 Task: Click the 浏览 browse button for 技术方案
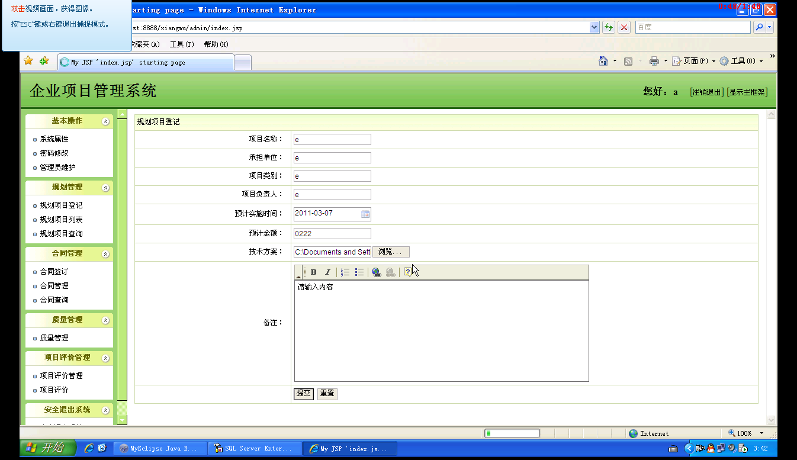pos(391,252)
